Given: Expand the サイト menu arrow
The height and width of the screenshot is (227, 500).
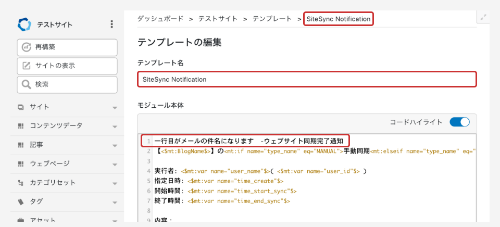Looking at the screenshot, I should pos(115,108).
